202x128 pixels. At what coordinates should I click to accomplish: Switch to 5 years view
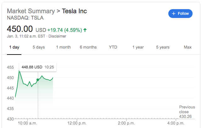click(163, 47)
